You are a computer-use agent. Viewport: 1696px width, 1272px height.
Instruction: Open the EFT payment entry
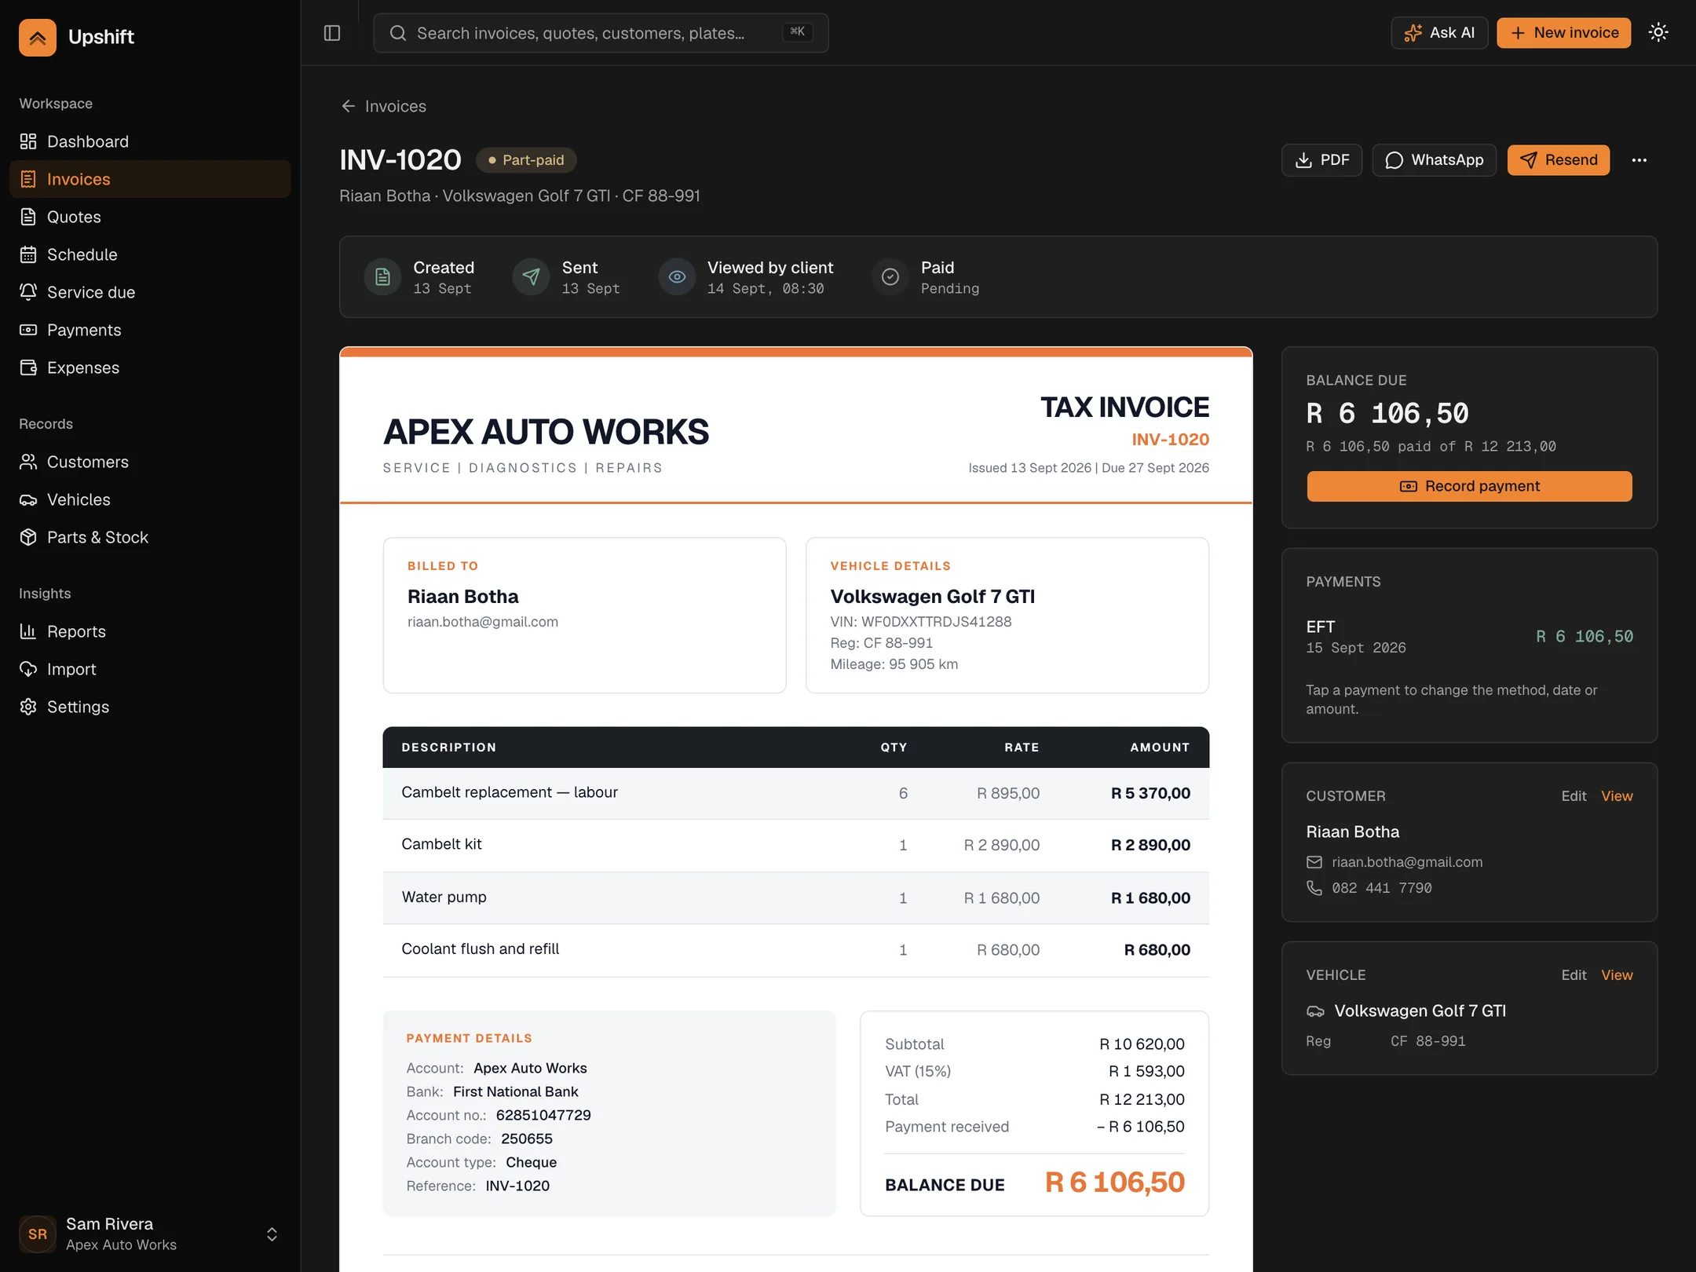pyautogui.click(x=1469, y=637)
